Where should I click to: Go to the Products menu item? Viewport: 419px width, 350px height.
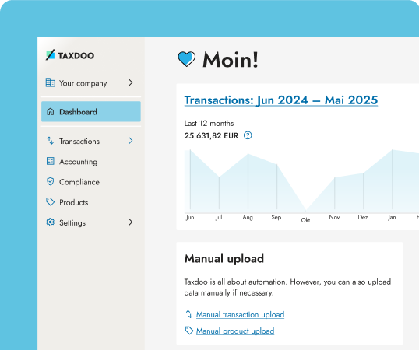[73, 202]
